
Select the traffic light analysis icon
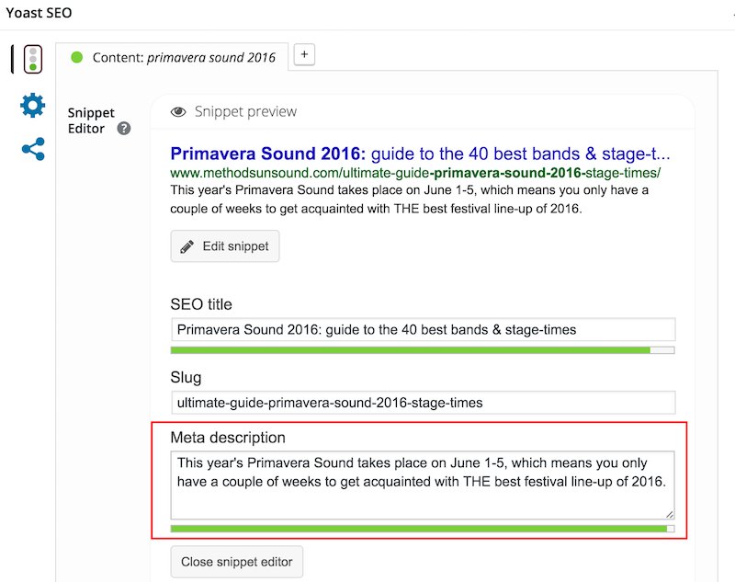pyautogui.click(x=30, y=58)
